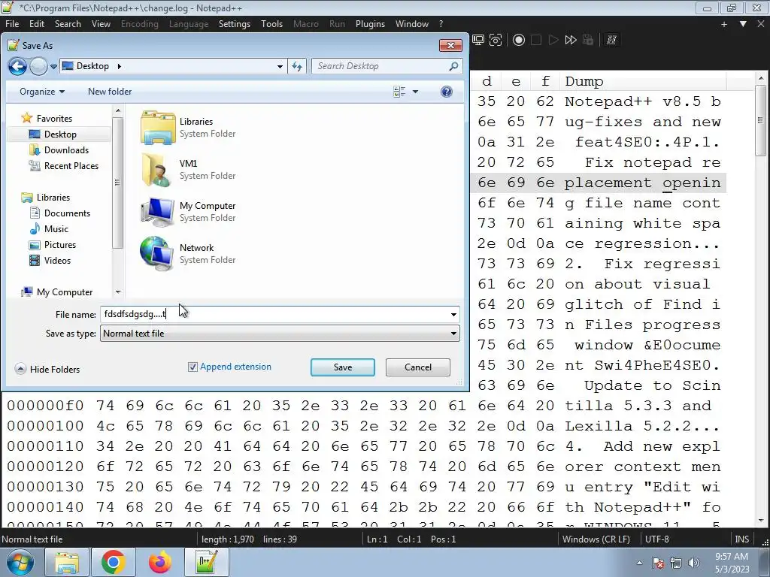The image size is (770, 577).
Task: Expand the Organize menu dropdown
Action: coord(42,92)
